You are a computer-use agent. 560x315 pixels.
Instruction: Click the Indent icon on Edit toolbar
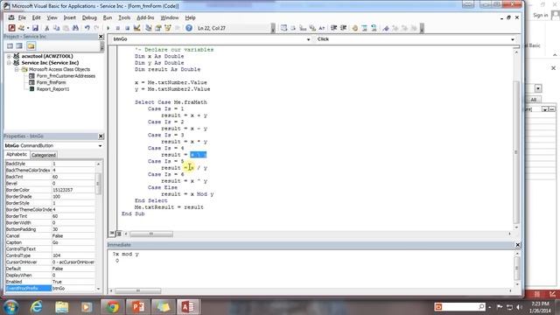(x=334, y=28)
